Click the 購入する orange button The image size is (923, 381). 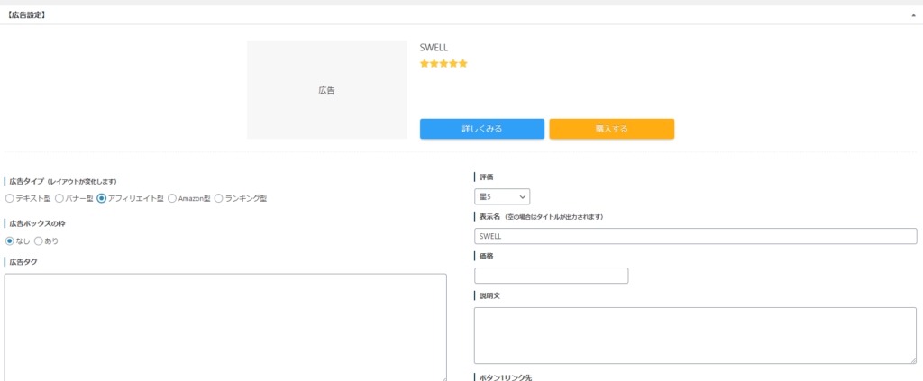(x=612, y=129)
